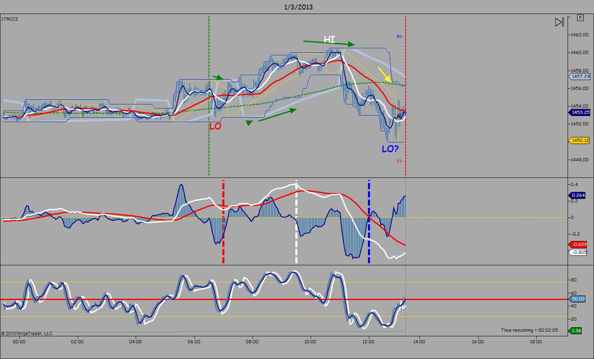Viewport: 594px width, 359px height.
Task: Select the green dashed vertical line in price panel
Action: 209,96
